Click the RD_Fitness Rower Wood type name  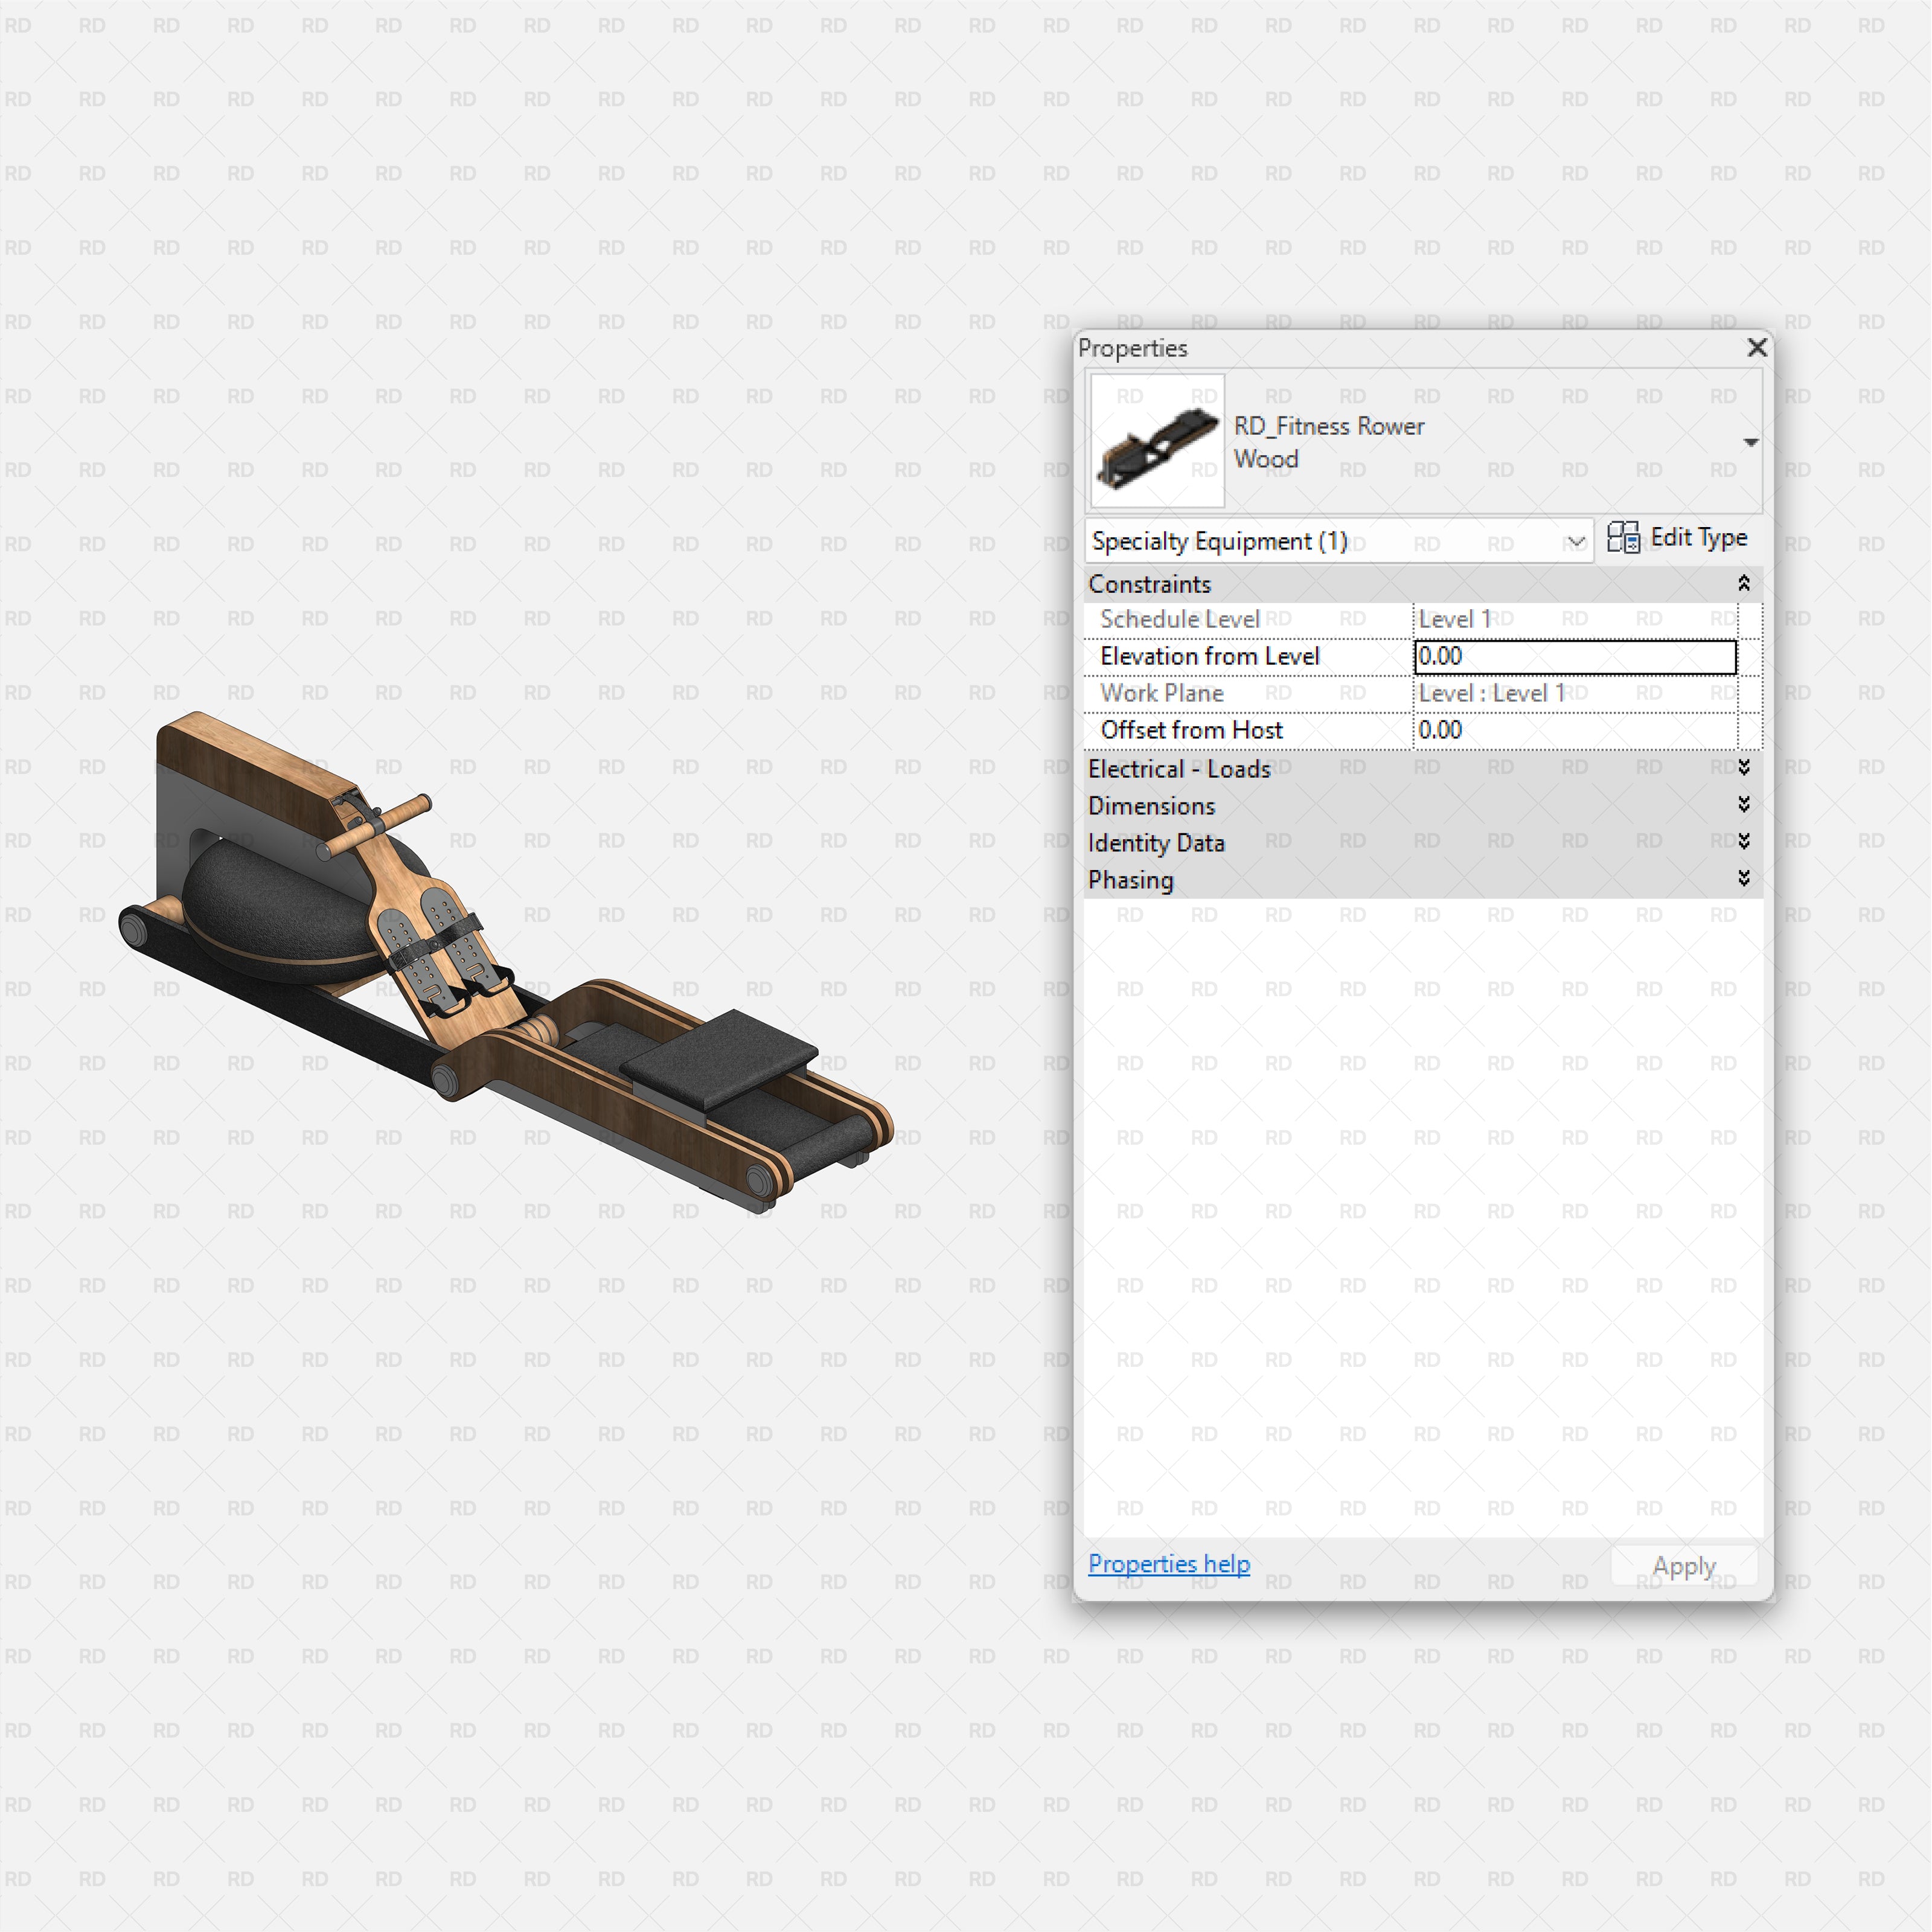pos(1330,442)
